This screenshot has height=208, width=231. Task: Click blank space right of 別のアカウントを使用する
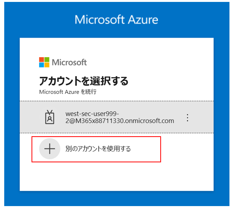coord(187,149)
